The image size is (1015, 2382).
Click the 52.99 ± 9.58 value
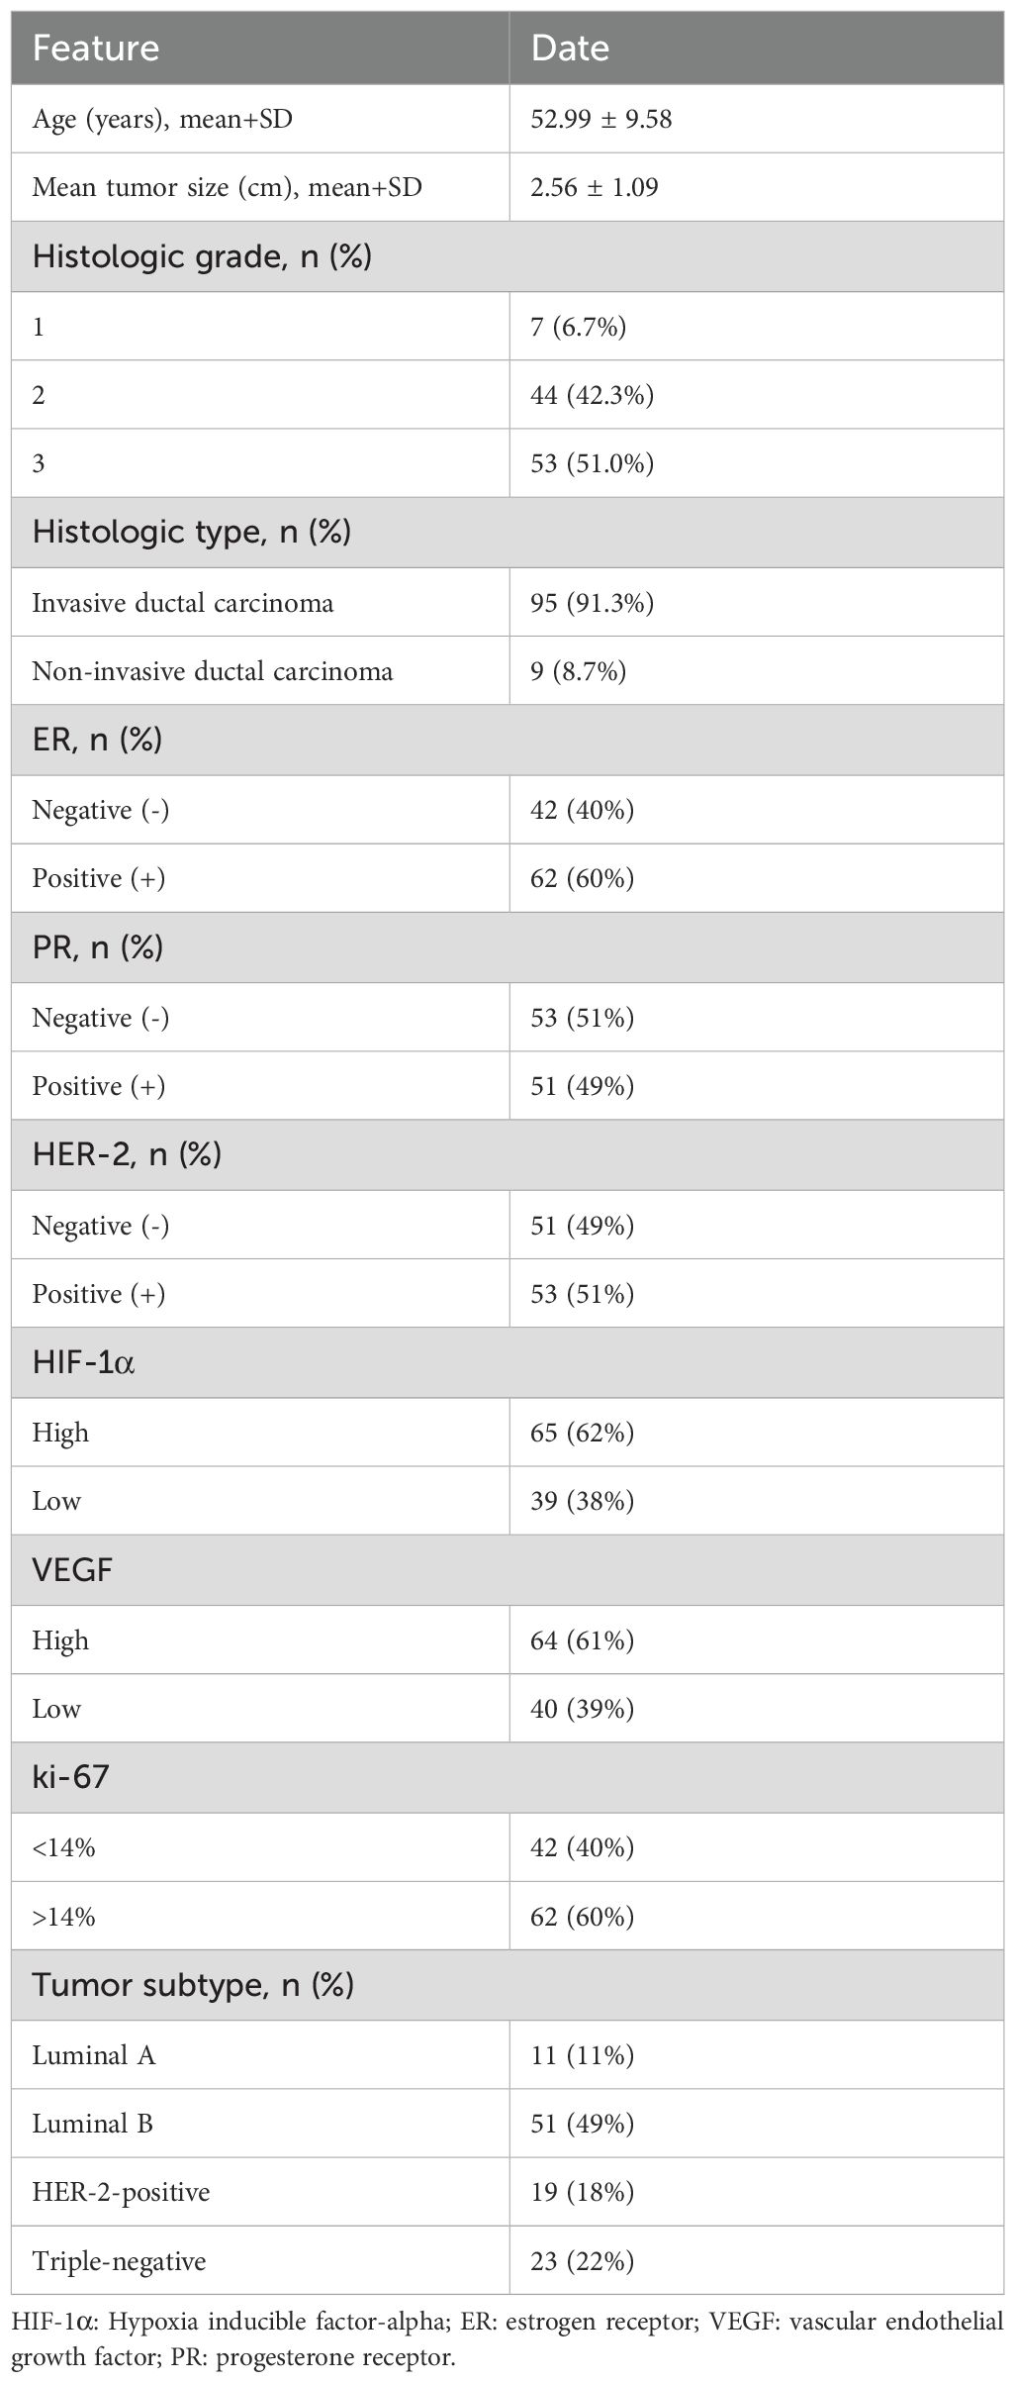601,120
